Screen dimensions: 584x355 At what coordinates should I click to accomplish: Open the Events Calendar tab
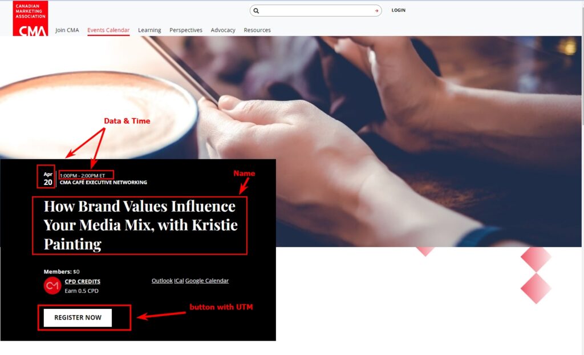108,30
